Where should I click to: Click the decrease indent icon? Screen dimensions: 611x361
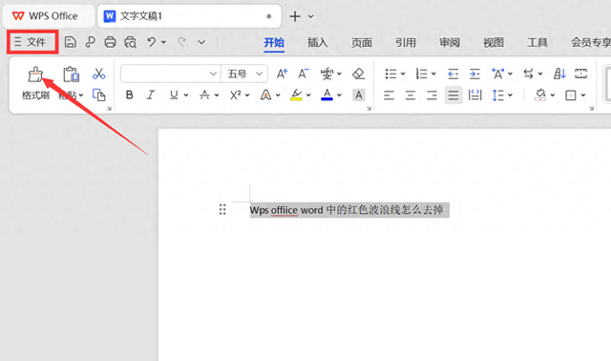(x=453, y=74)
